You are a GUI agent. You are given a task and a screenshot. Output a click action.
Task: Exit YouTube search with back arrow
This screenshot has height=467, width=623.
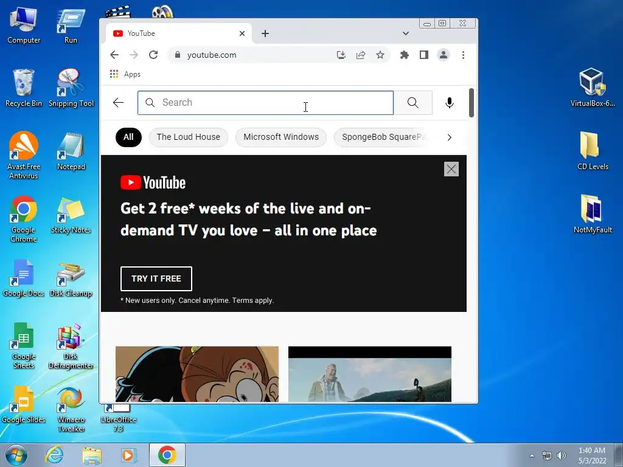[x=119, y=103]
